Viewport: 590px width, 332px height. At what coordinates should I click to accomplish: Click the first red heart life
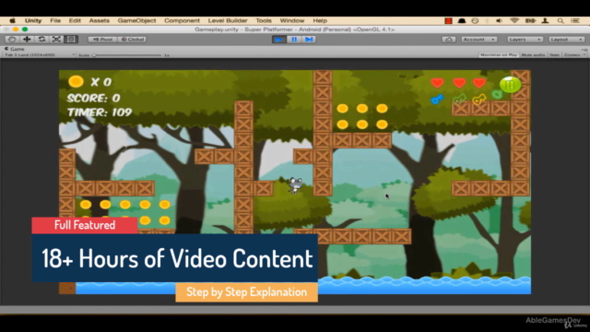(437, 83)
